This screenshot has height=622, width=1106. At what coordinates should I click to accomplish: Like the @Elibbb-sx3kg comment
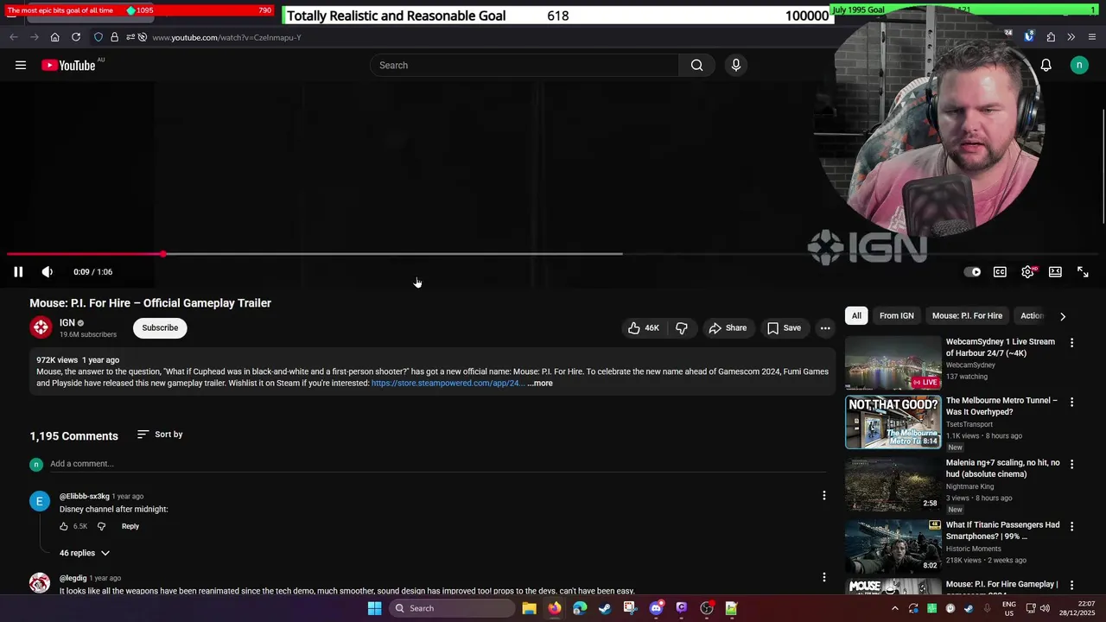pos(64,526)
